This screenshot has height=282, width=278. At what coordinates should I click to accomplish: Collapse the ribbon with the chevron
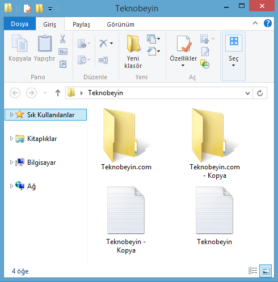click(x=255, y=23)
